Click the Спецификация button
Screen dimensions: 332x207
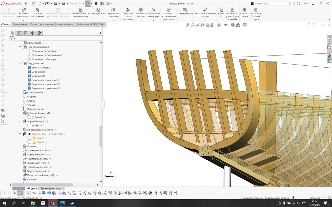tap(185, 12)
